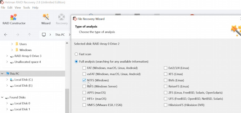Image resolution: width=241 pixels, height=113 pixels.
Task: Uncheck the NTFS (Windows) checkbox
Action: [x=84, y=80]
